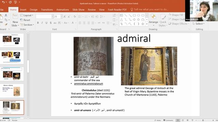Open the Layout dropdown

click(x=27, y=15)
